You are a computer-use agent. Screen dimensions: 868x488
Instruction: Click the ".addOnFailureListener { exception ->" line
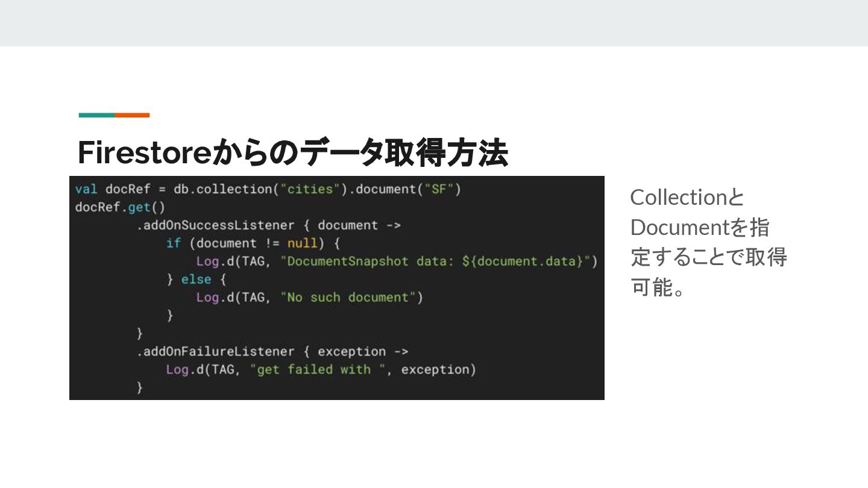pyautogui.click(x=272, y=351)
